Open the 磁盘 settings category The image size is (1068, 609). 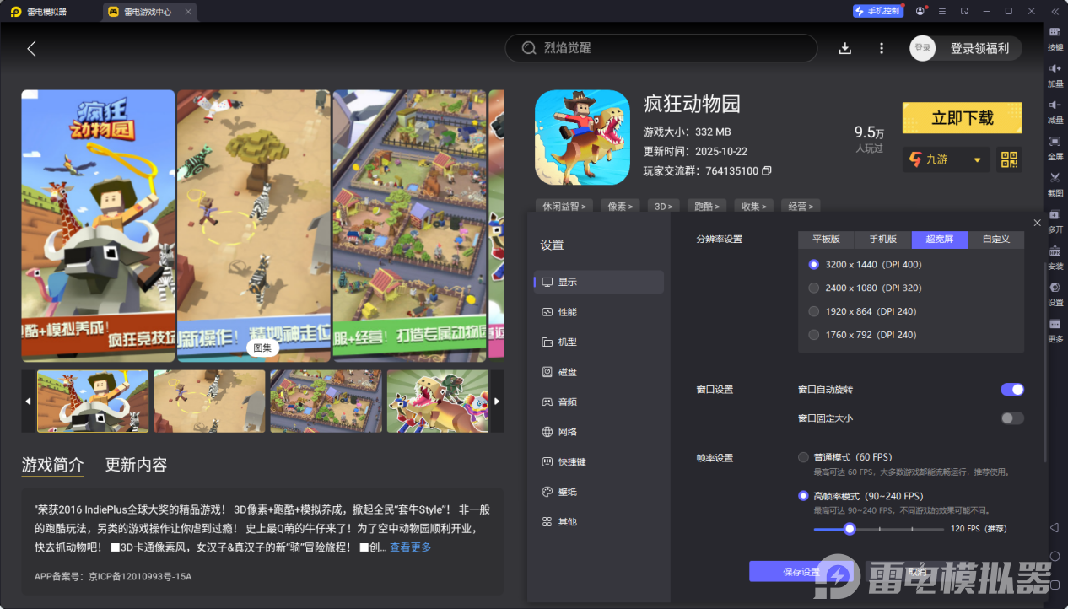click(x=599, y=372)
